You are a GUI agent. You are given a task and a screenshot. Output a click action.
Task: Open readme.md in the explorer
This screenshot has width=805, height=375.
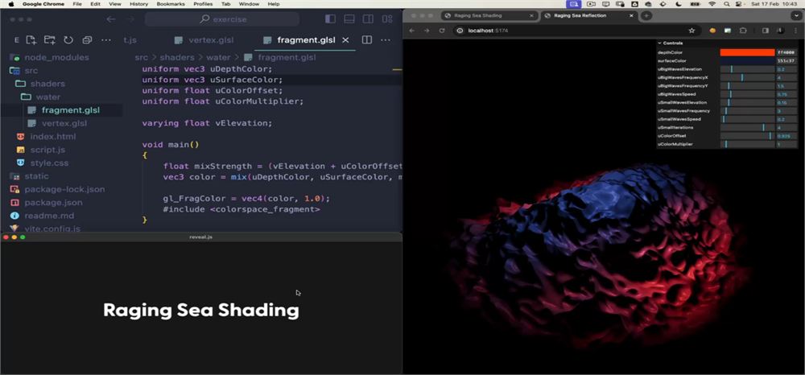pyautogui.click(x=49, y=216)
